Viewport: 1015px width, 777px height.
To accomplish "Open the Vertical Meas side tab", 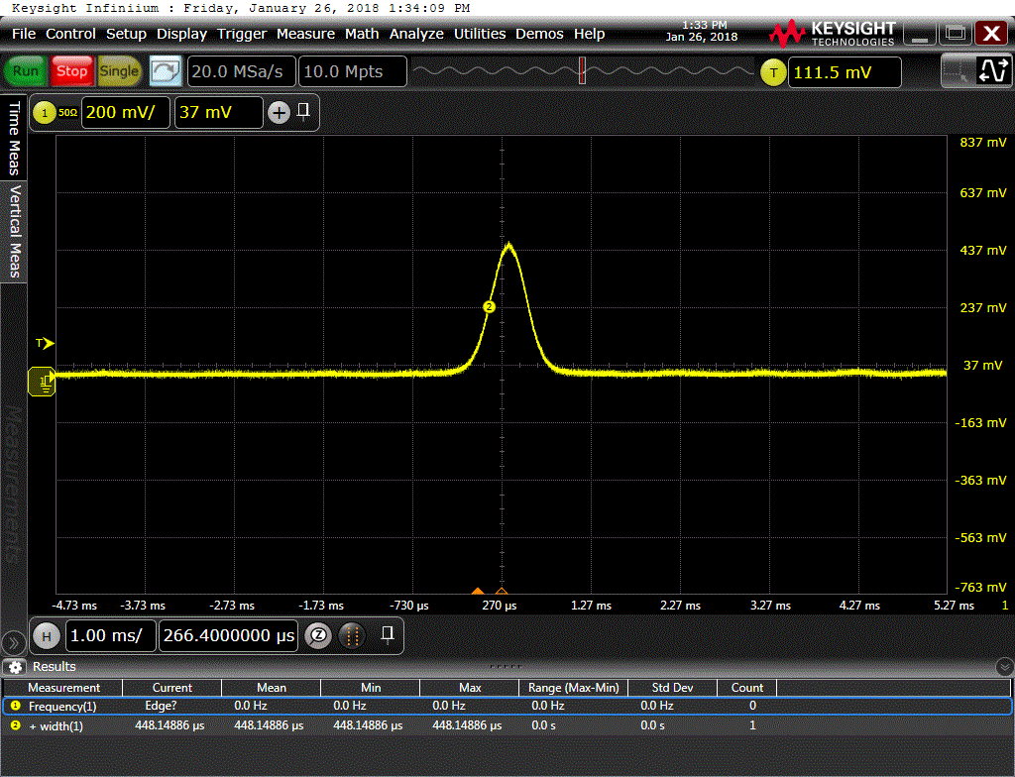I will (x=14, y=231).
